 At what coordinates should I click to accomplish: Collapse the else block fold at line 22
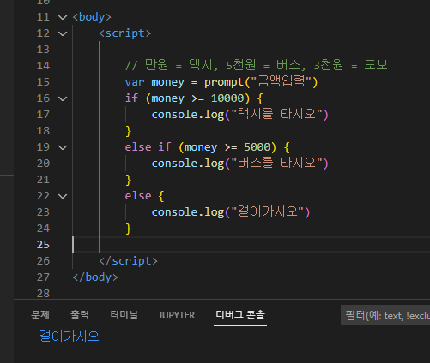click(63, 196)
